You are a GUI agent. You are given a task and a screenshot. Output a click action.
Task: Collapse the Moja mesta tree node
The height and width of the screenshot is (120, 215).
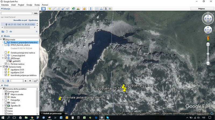(x=1, y=39)
